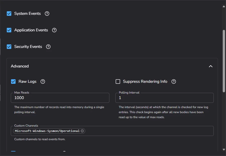Show Application Events help tooltip icon
The width and height of the screenshot is (226, 156).
pos(54,30)
